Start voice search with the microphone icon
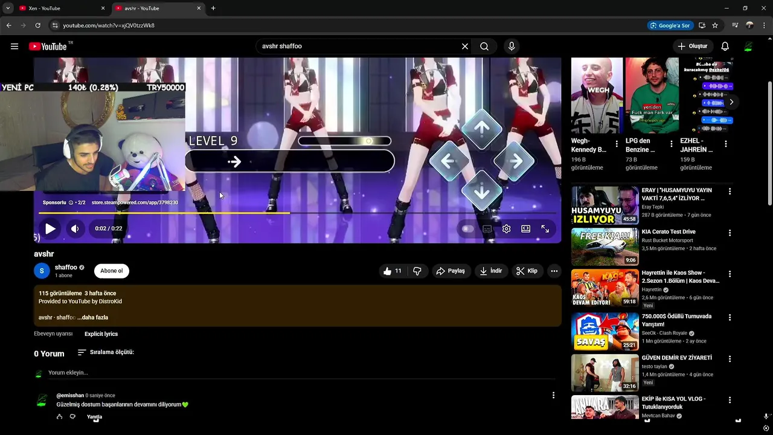The height and width of the screenshot is (435, 773). point(512,47)
